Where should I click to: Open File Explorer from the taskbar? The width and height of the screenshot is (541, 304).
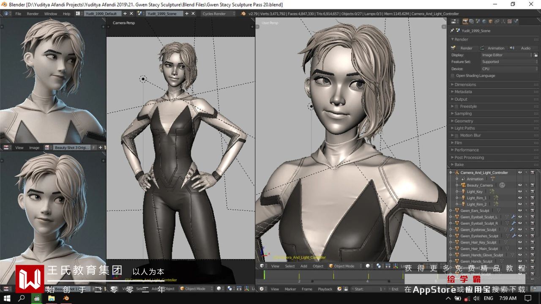click(x=52, y=298)
